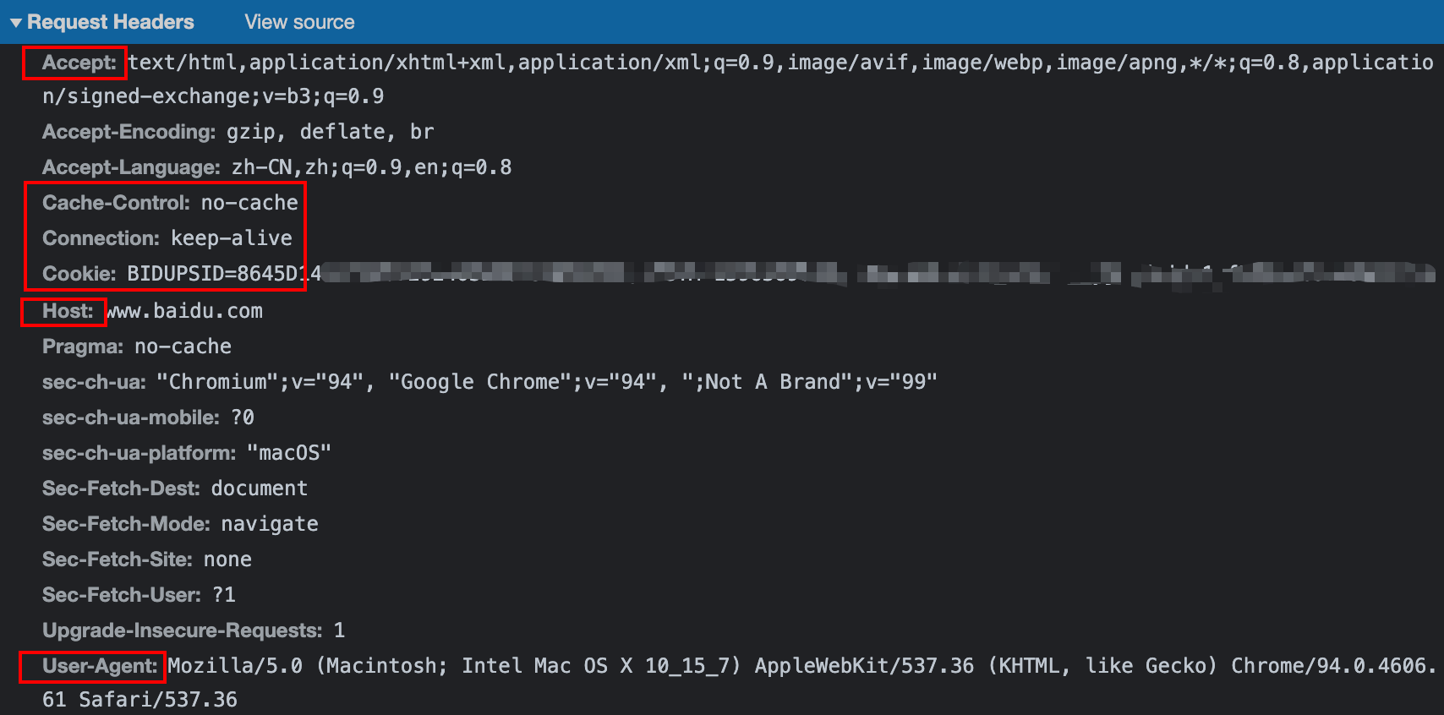Select the Request Headers title
This screenshot has height=715, width=1444.
pyautogui.click(x=111, y=22)
